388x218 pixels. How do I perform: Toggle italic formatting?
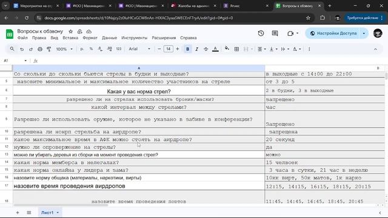(x=196, y=49)
